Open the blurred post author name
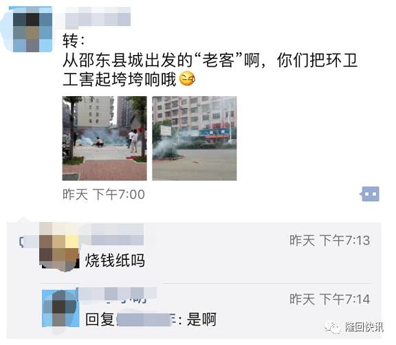Viewport: 396px width, 345px height. 98,16
